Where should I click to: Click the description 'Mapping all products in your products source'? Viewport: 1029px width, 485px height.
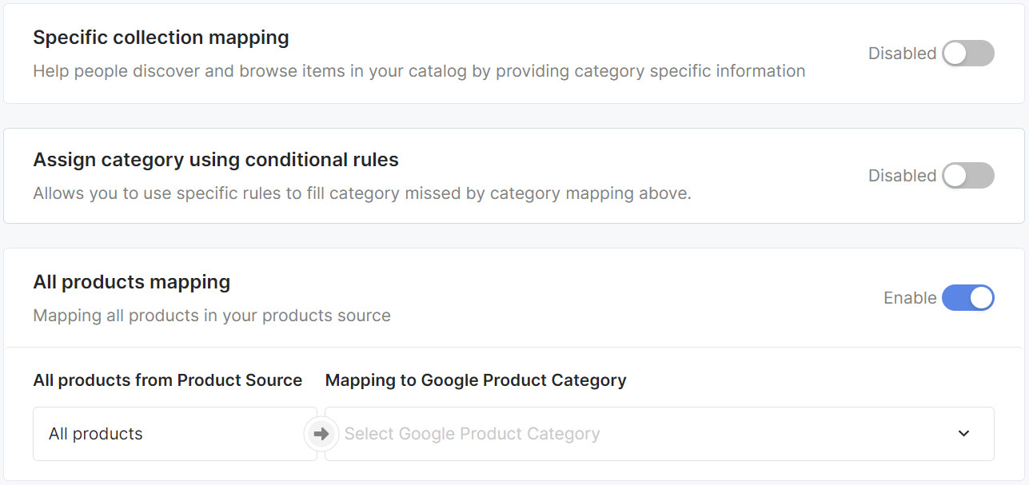pyautogui.click(x=212, y=316)
